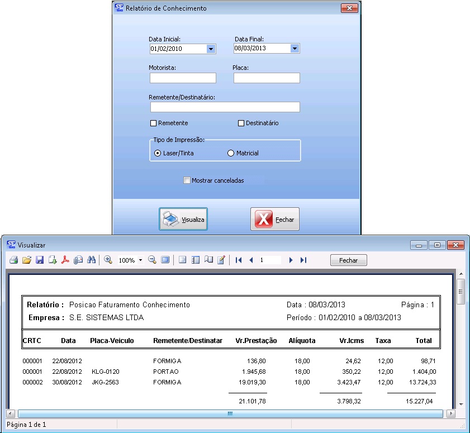Click the horizontal scrollbar in preview
Viewport: 470px width, 433px height.
pos(229,414)
